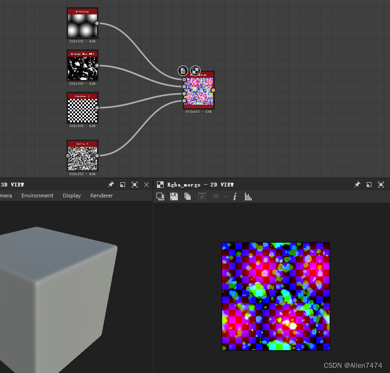The width and height of the screenshot is (390, 373).
Task: Pin the 2D VIEW panel
Action: click(x=357, y=185)
